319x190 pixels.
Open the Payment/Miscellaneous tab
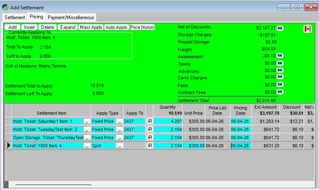(71, 17)
